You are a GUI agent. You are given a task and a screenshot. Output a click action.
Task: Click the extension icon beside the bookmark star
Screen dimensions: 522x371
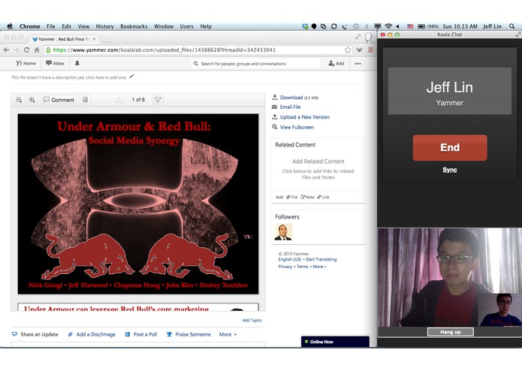[360, 50]
